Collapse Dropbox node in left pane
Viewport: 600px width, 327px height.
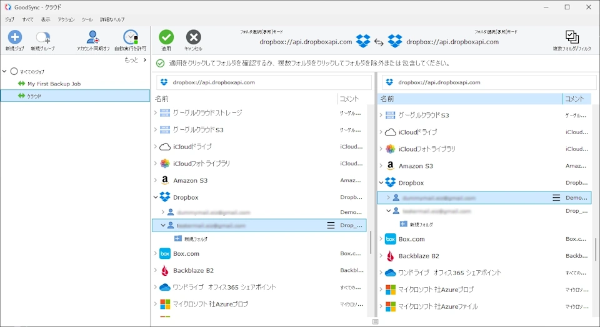pyautogui.click(x=156, y=197)
